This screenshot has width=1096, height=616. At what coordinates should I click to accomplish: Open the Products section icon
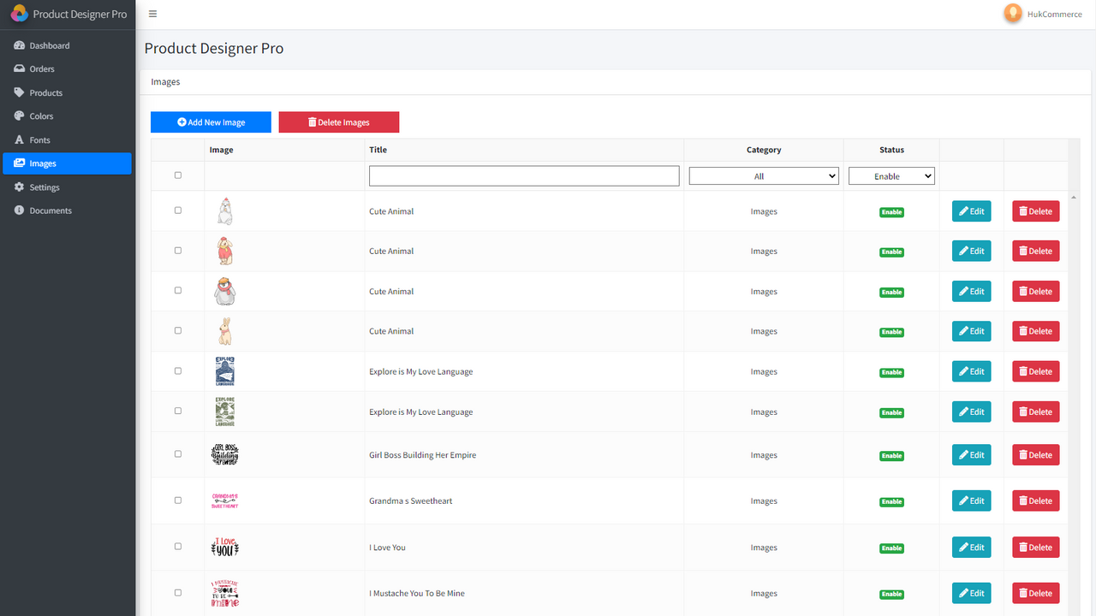[x=19, y=92]
